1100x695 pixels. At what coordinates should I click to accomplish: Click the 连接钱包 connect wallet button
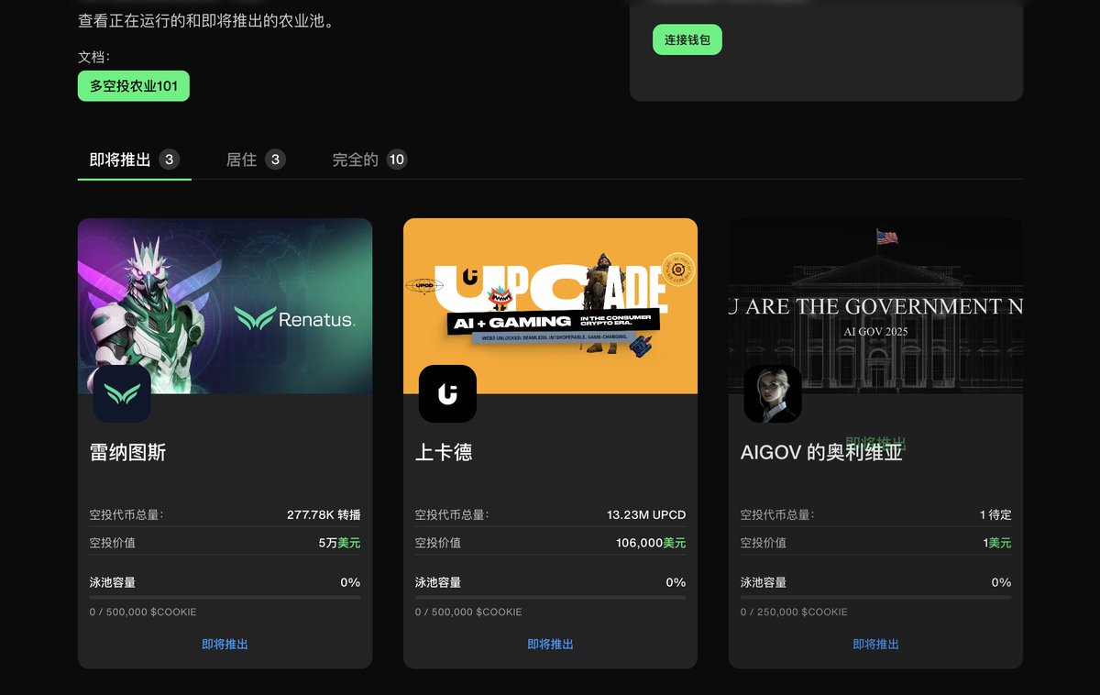pyautogui.click(x=687, y=39)
